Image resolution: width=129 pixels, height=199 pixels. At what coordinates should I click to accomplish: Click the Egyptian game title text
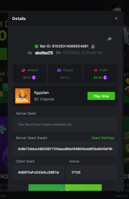pyautogui.click(x=41, y=93)
